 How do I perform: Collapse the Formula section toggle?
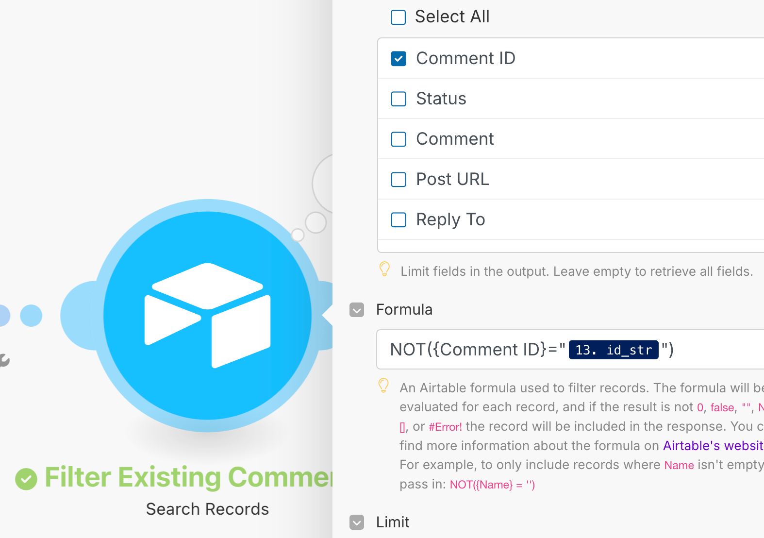tap(357, 310)
